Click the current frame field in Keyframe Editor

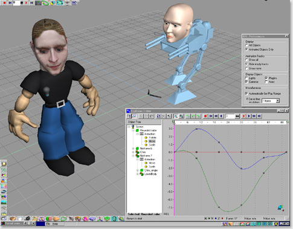pyautogui.click(x=230, y=116)
